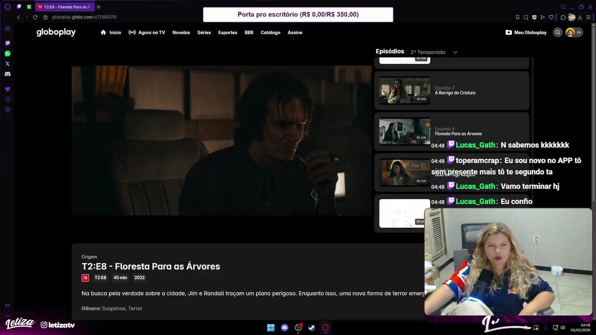Open the Easy Setup sliders icon
Screen dimensions: 596x335
589,17
